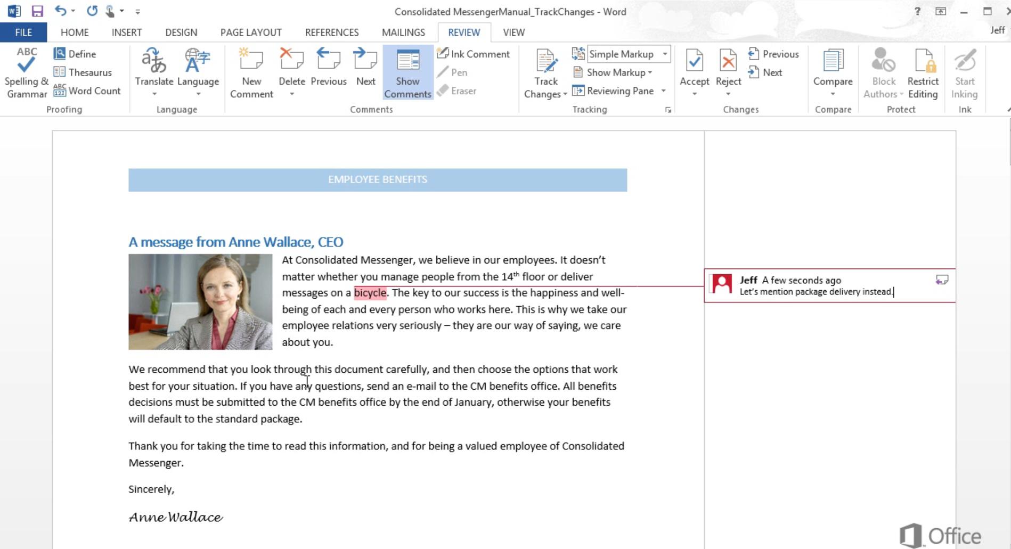The width and height of the screenshot is (1011, 549).
Task: Open the FILE tab
Action: coord(23,32)
